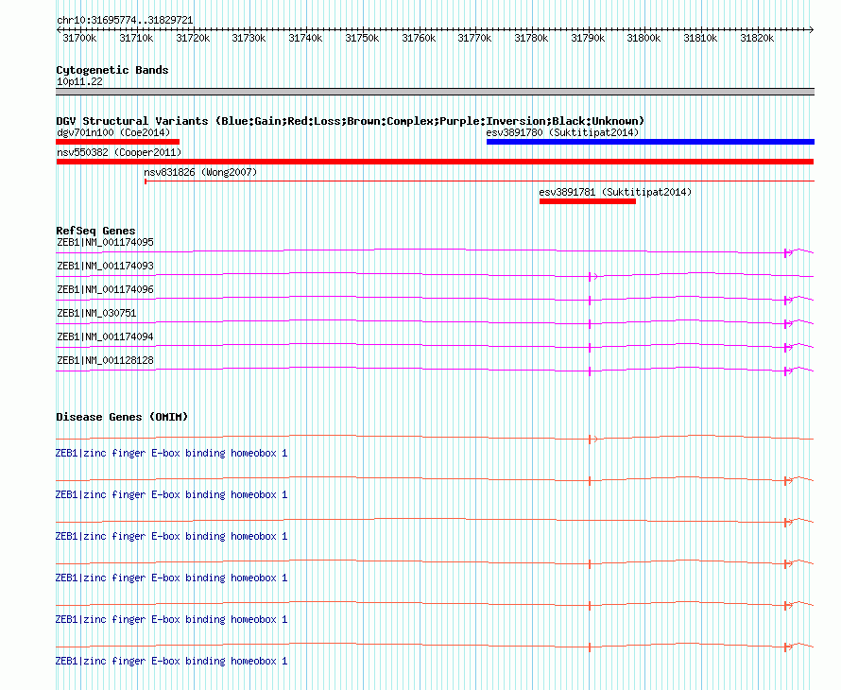Open the nsv550382 (Cooper2011) variant label

click(x=118, y=152)
